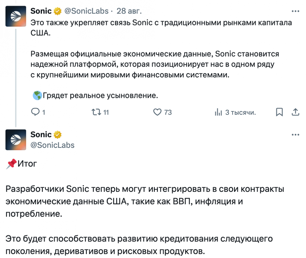Click the Sonic display name in first tweet
306x258 pixels.
pos(41,11)
